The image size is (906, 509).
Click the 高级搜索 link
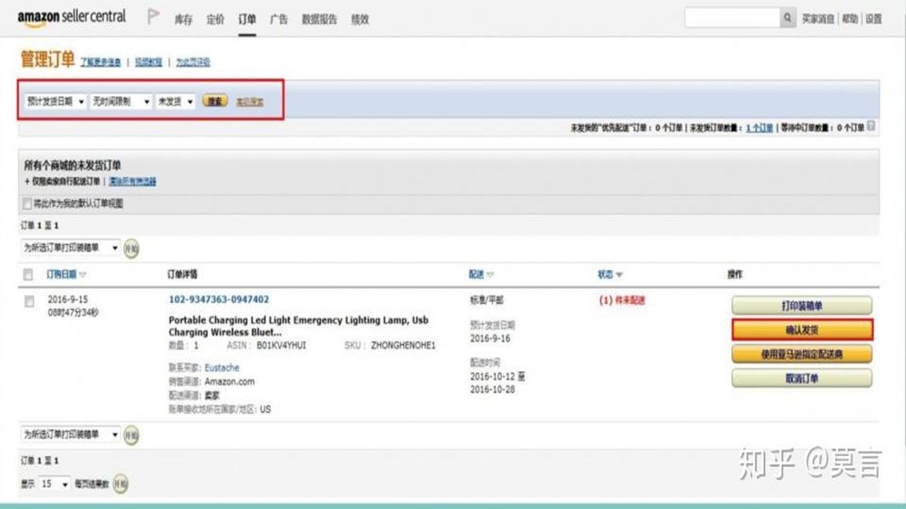pos(249,102)
